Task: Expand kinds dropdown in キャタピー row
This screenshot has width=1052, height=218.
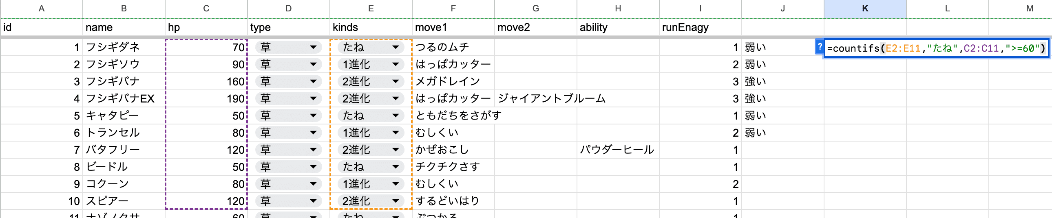Action: 396,116
